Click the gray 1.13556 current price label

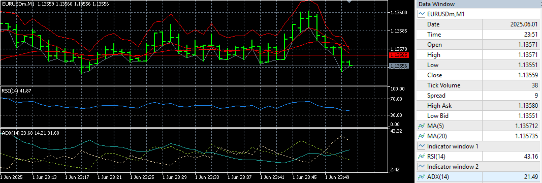399,66
